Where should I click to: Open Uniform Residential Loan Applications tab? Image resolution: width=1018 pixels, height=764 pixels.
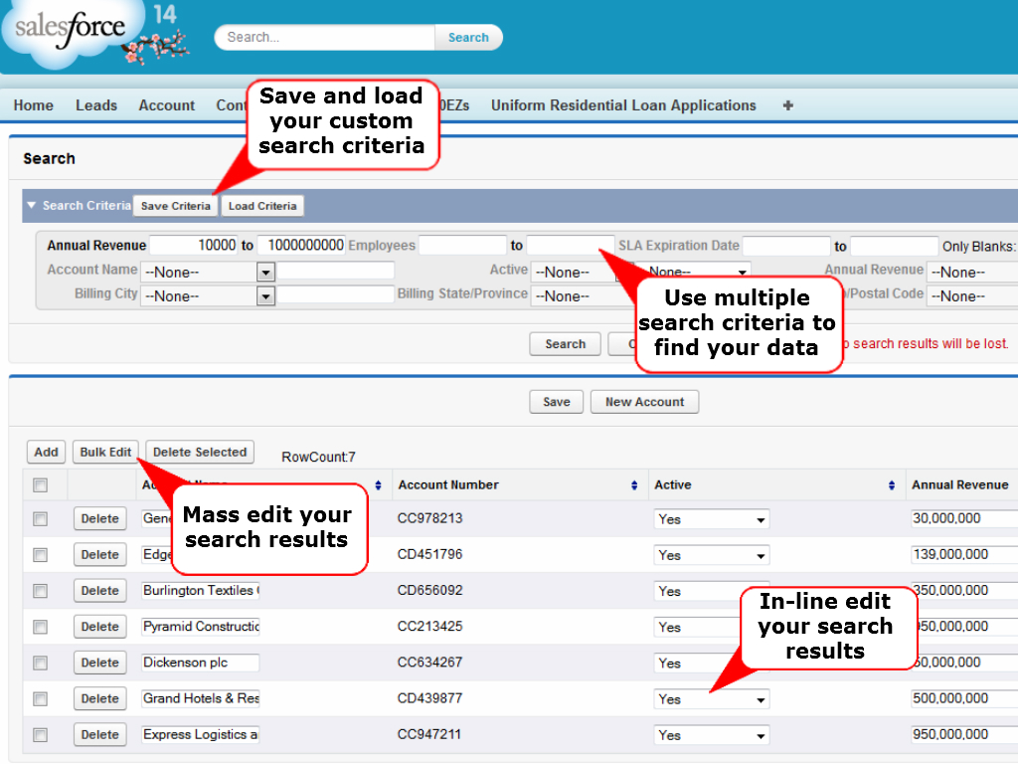pos(623,105)
